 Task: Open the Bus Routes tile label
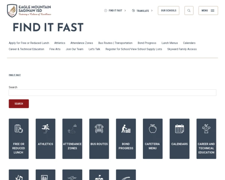click(x=99, y=144)
